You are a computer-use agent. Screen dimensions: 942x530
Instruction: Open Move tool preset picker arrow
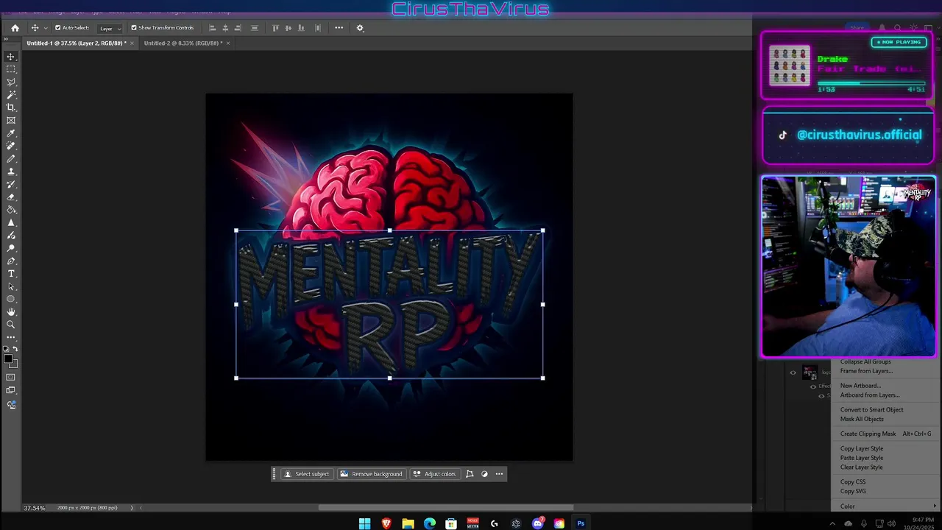tap(46, 28)
